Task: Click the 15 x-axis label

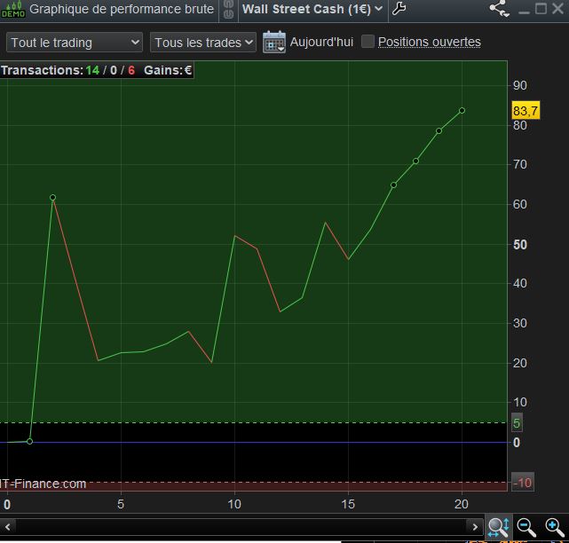Action: tap(348, 504)
